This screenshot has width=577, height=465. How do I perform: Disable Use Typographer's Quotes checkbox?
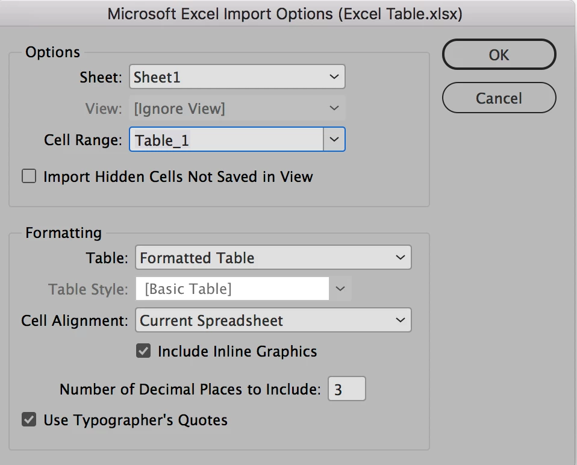[29, 420]
